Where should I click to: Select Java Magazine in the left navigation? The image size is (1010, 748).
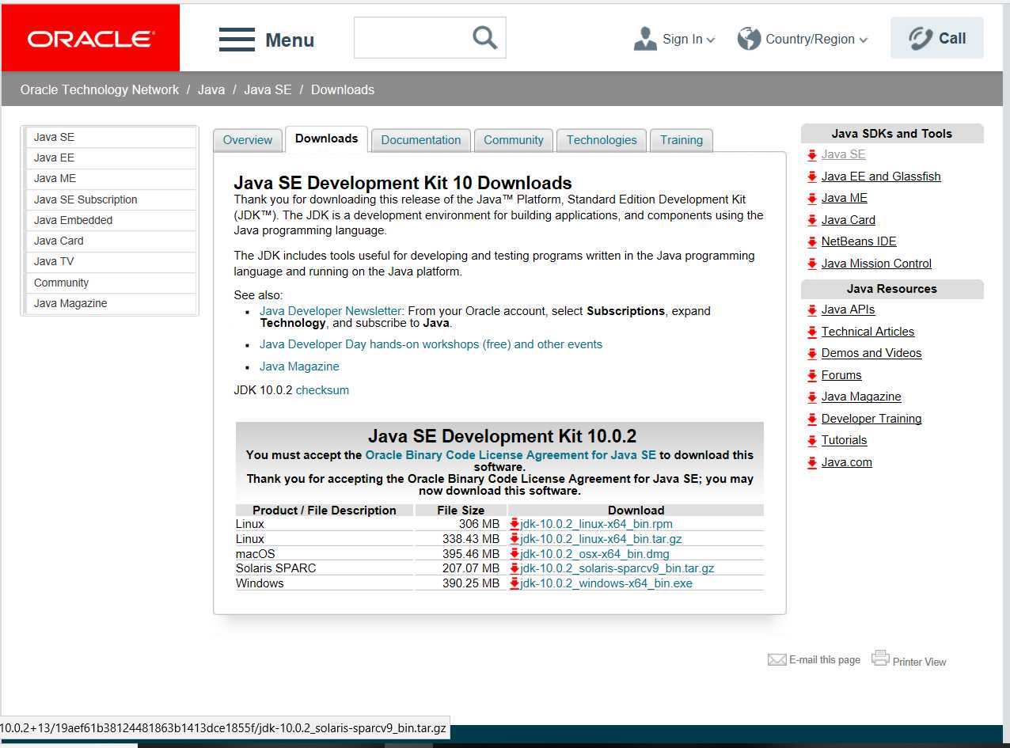(x=111, y=303)
